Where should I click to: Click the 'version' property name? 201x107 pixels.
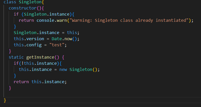pyautogui.click(x=35, y=39)
